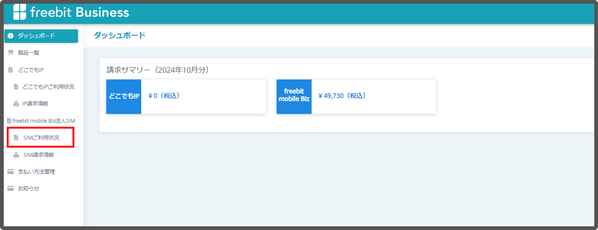The width and height of the screenshot is (598, 230).
Task: Click the document icon beside freebit mobile Biz法人SIM
Action: [9, 121]
